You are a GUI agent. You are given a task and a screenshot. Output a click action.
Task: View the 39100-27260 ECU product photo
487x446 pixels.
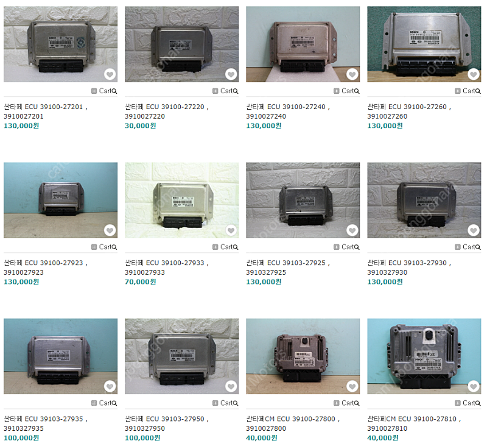tap(424, 44)
